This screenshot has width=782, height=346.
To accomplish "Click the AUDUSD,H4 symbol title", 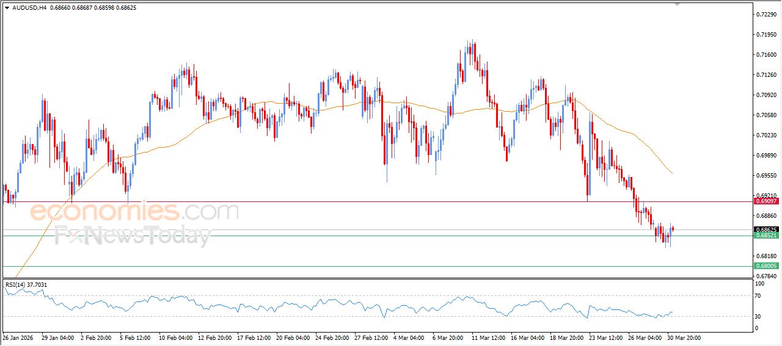I will 29,7.
